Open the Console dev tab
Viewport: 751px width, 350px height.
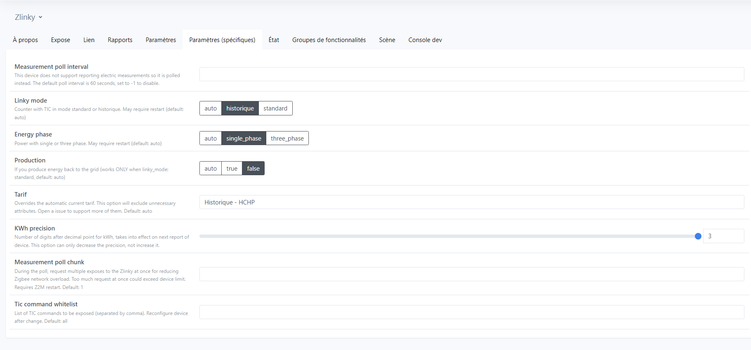coord(425,40)
